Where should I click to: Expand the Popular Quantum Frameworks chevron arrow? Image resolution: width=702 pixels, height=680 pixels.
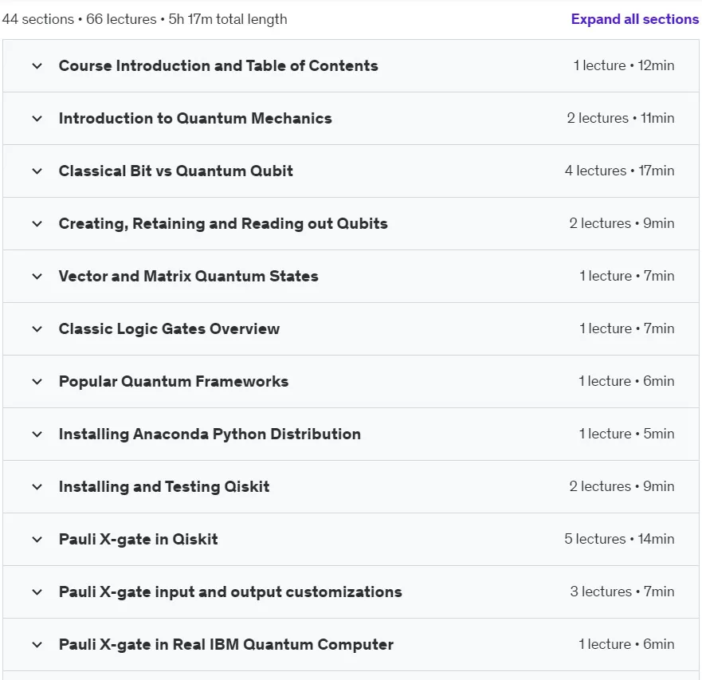pyautogui.click(x=37, y=382)
